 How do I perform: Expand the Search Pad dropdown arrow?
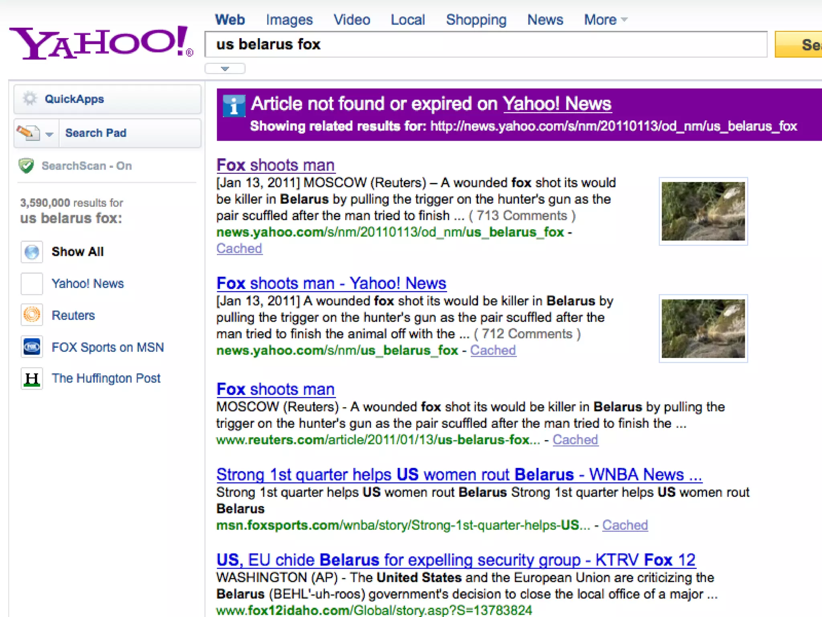49,134
